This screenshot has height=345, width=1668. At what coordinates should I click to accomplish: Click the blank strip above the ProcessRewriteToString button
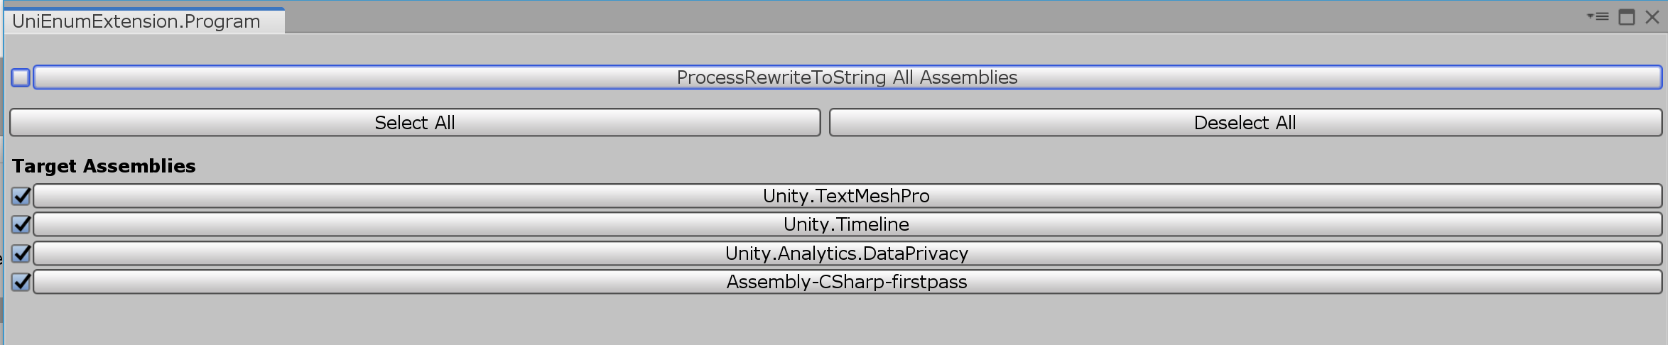[834, 48]
